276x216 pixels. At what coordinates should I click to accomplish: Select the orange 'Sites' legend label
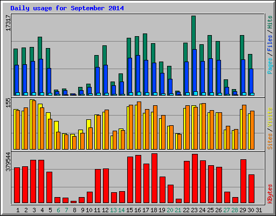(270, 141)
